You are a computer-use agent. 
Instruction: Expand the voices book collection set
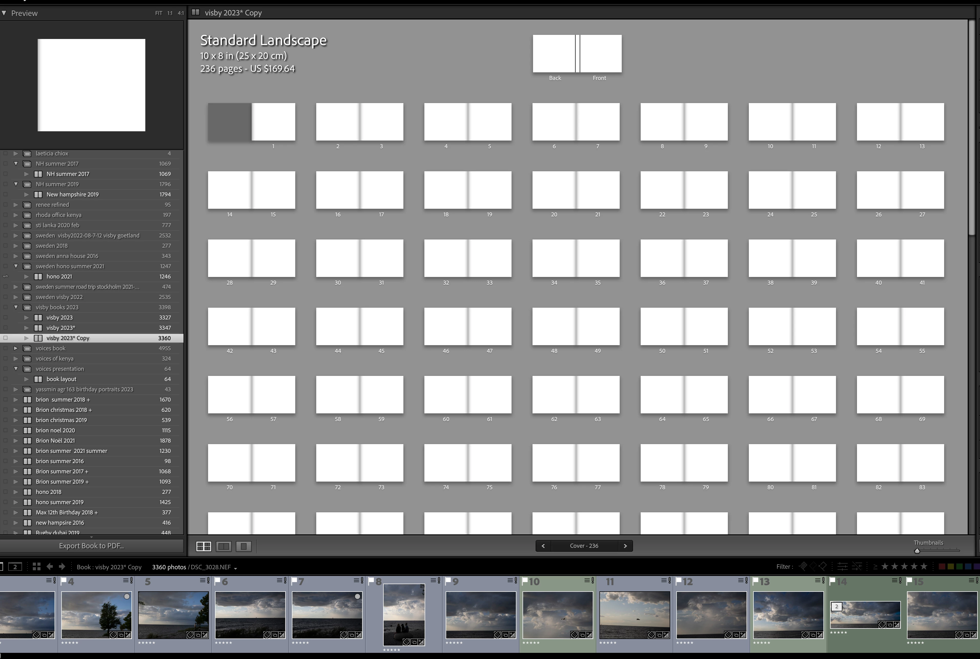click(x=16, y=348)
